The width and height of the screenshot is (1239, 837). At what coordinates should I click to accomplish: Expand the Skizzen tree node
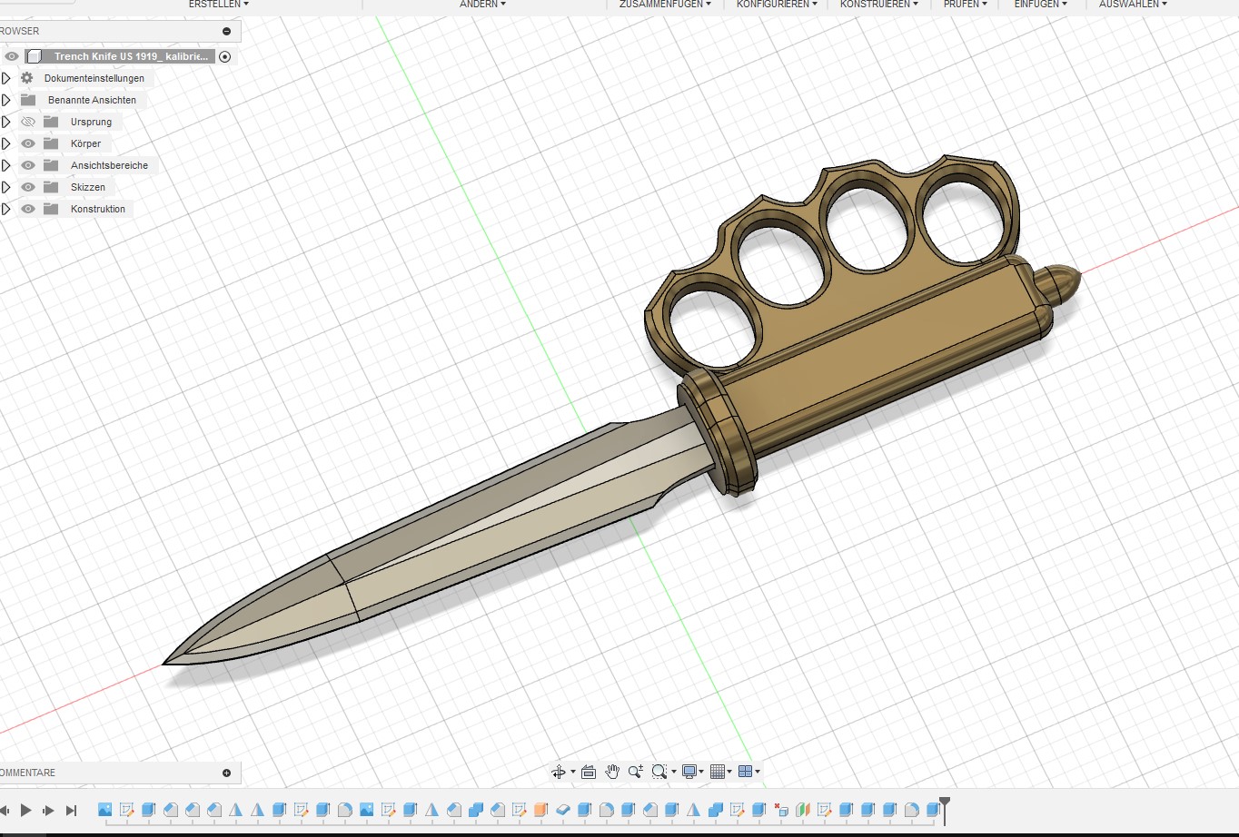[x=5, y=187]
